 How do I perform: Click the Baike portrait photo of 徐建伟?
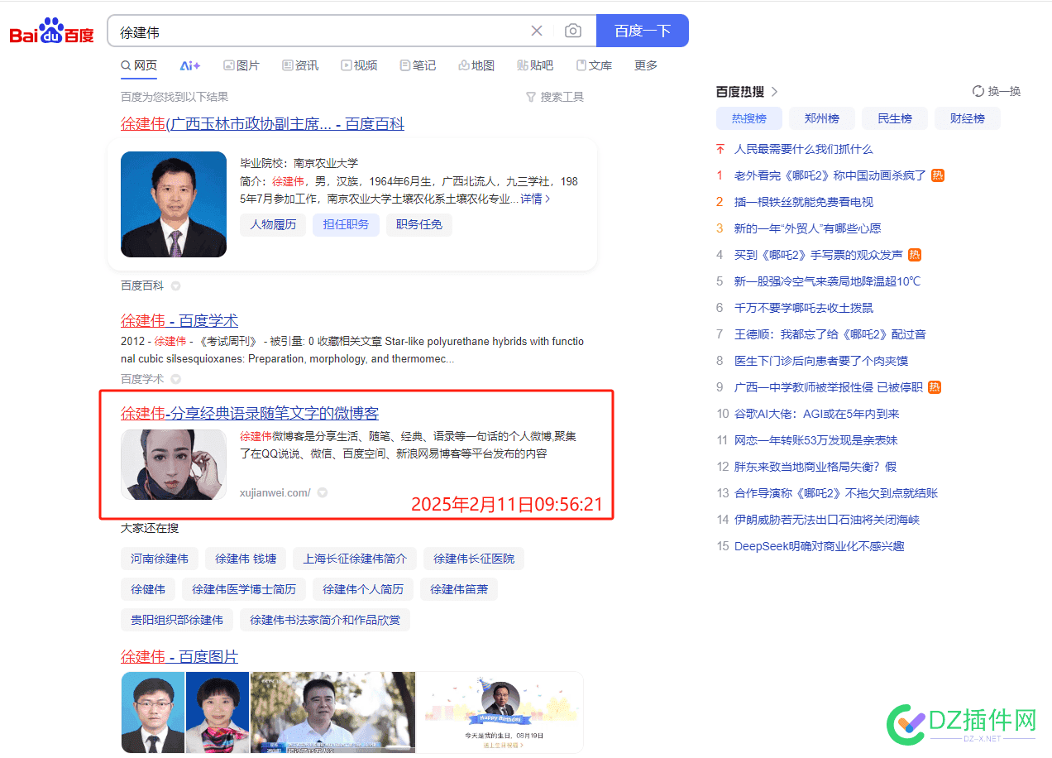click(x=174, y=204)
